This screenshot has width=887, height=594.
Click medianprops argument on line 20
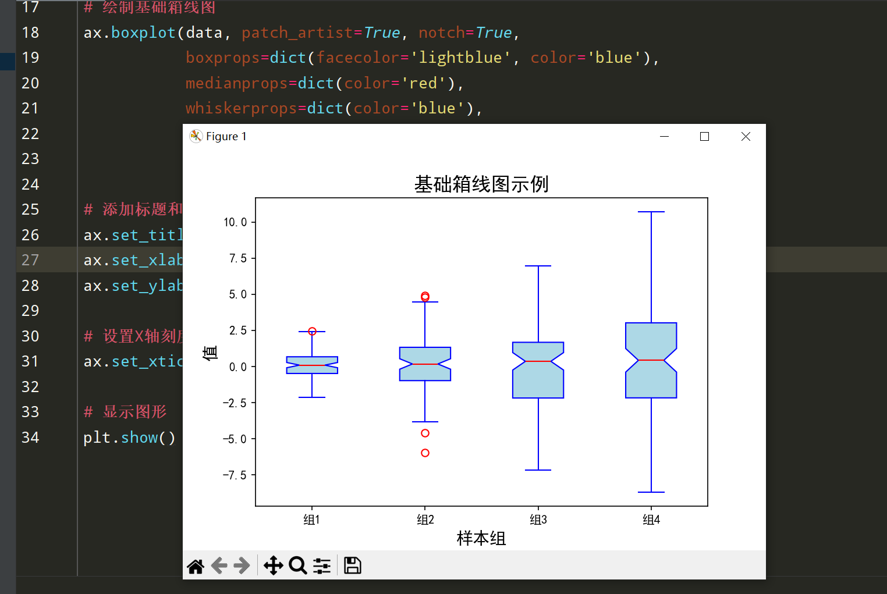point(236,83)
